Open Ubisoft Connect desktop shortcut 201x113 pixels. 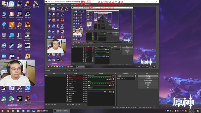coord(20,47)
